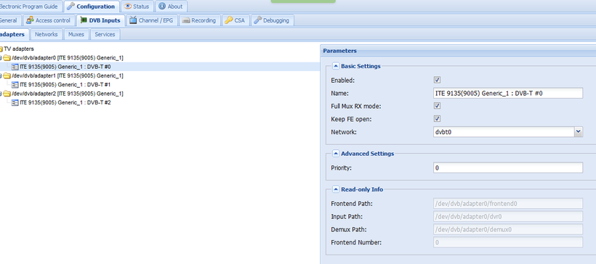596x264 pixels.
Task: Select the TV adapters sub-tab
Action: (14, 35)
